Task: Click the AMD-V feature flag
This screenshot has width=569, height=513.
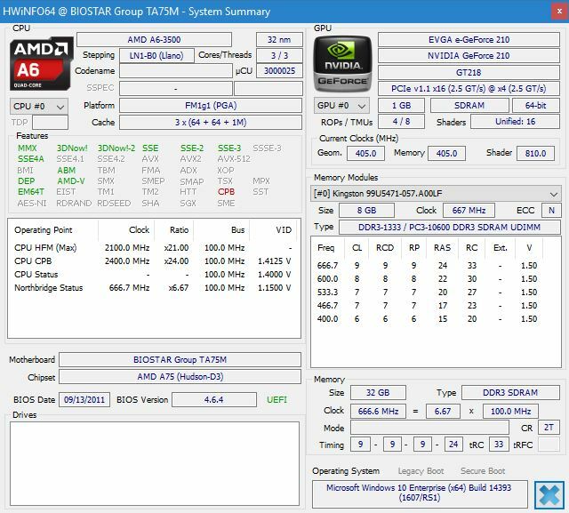Action: (71, 180)
